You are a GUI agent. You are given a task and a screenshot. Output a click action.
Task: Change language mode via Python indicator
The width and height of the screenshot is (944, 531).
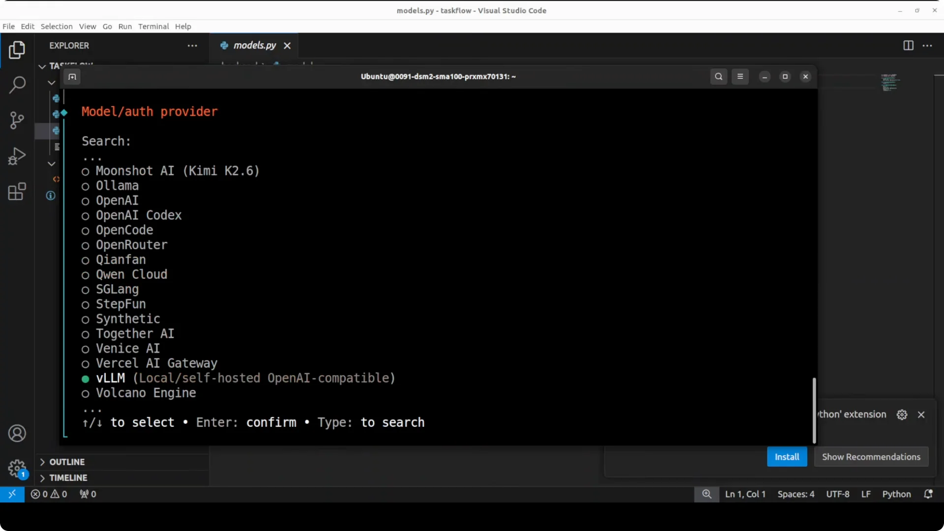point(896,494)
